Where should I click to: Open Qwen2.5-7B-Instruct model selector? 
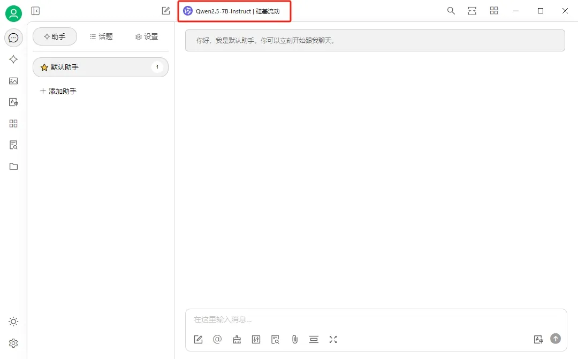(x=234, y=11)
